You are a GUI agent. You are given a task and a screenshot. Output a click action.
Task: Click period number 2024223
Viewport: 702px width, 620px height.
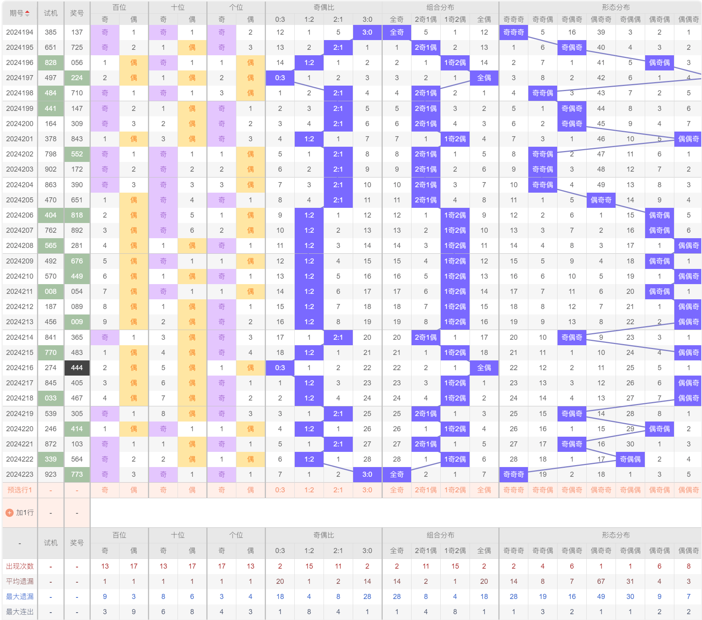coord(20,474)
